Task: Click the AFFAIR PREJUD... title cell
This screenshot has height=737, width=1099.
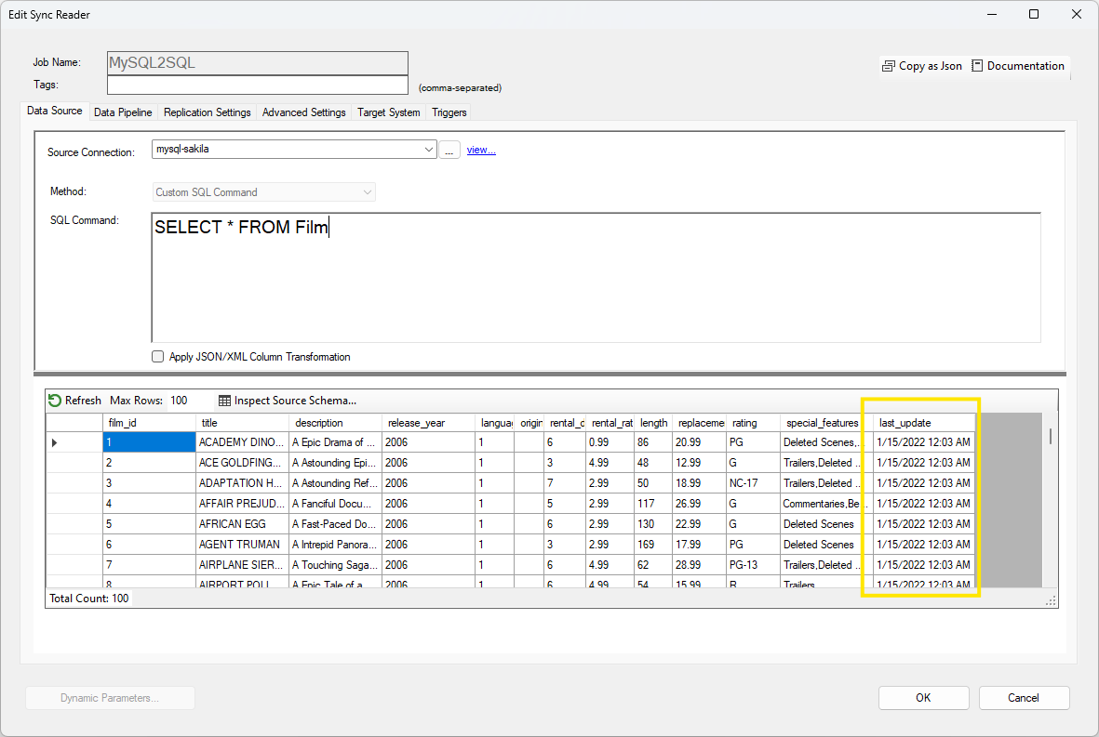Action: pos(243,503)
